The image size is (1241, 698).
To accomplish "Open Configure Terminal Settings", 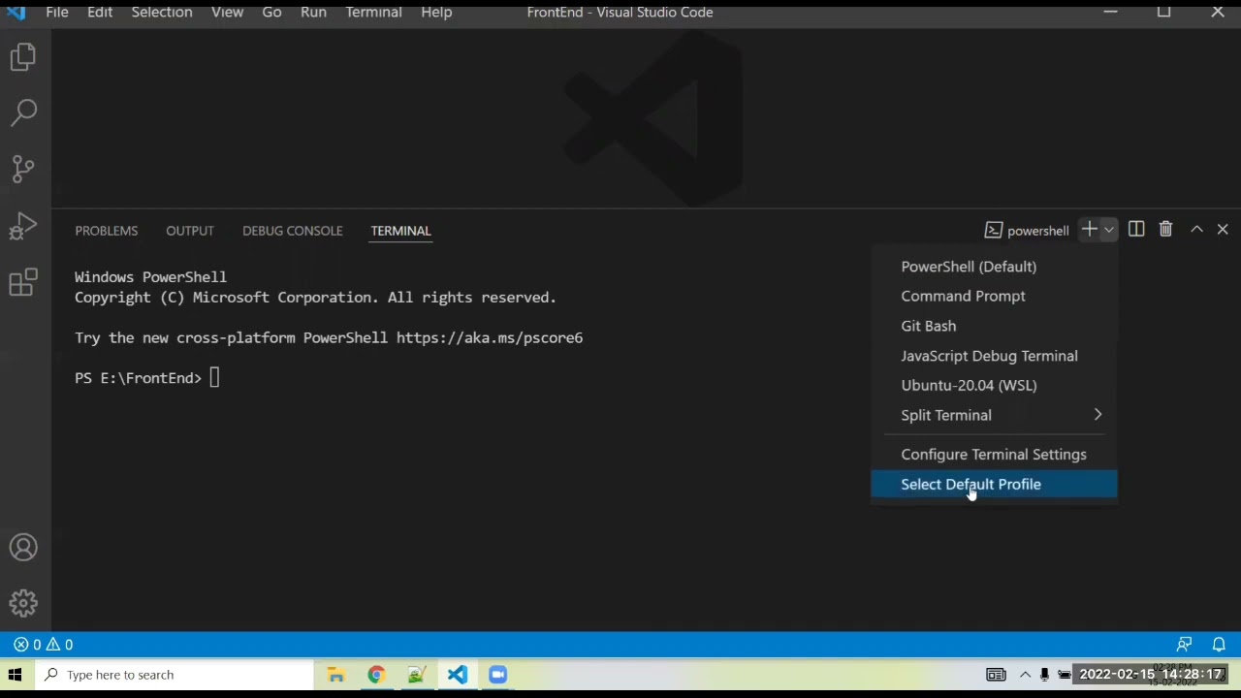I will point(994,455).
